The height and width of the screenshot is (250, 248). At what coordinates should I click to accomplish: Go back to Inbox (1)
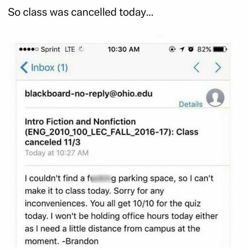(x=44, y=68)
